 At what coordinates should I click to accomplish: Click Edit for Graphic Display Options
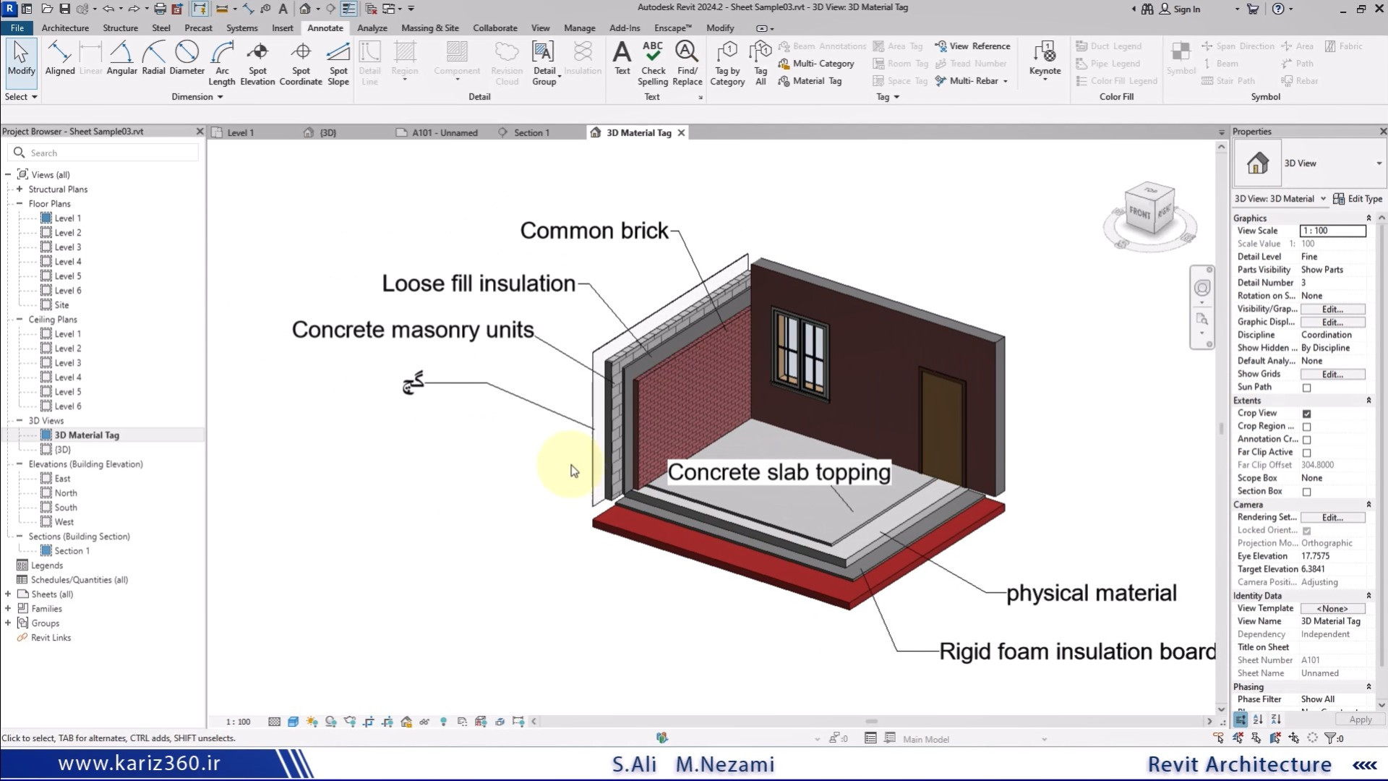1332,323
